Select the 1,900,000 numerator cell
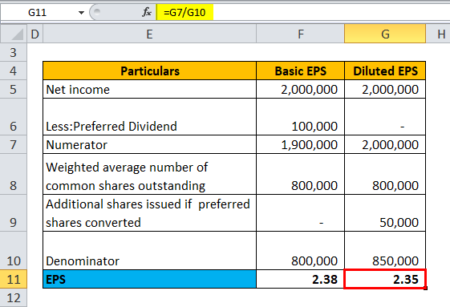This screenshot has height=307, width=450. [x=300, y=144]
